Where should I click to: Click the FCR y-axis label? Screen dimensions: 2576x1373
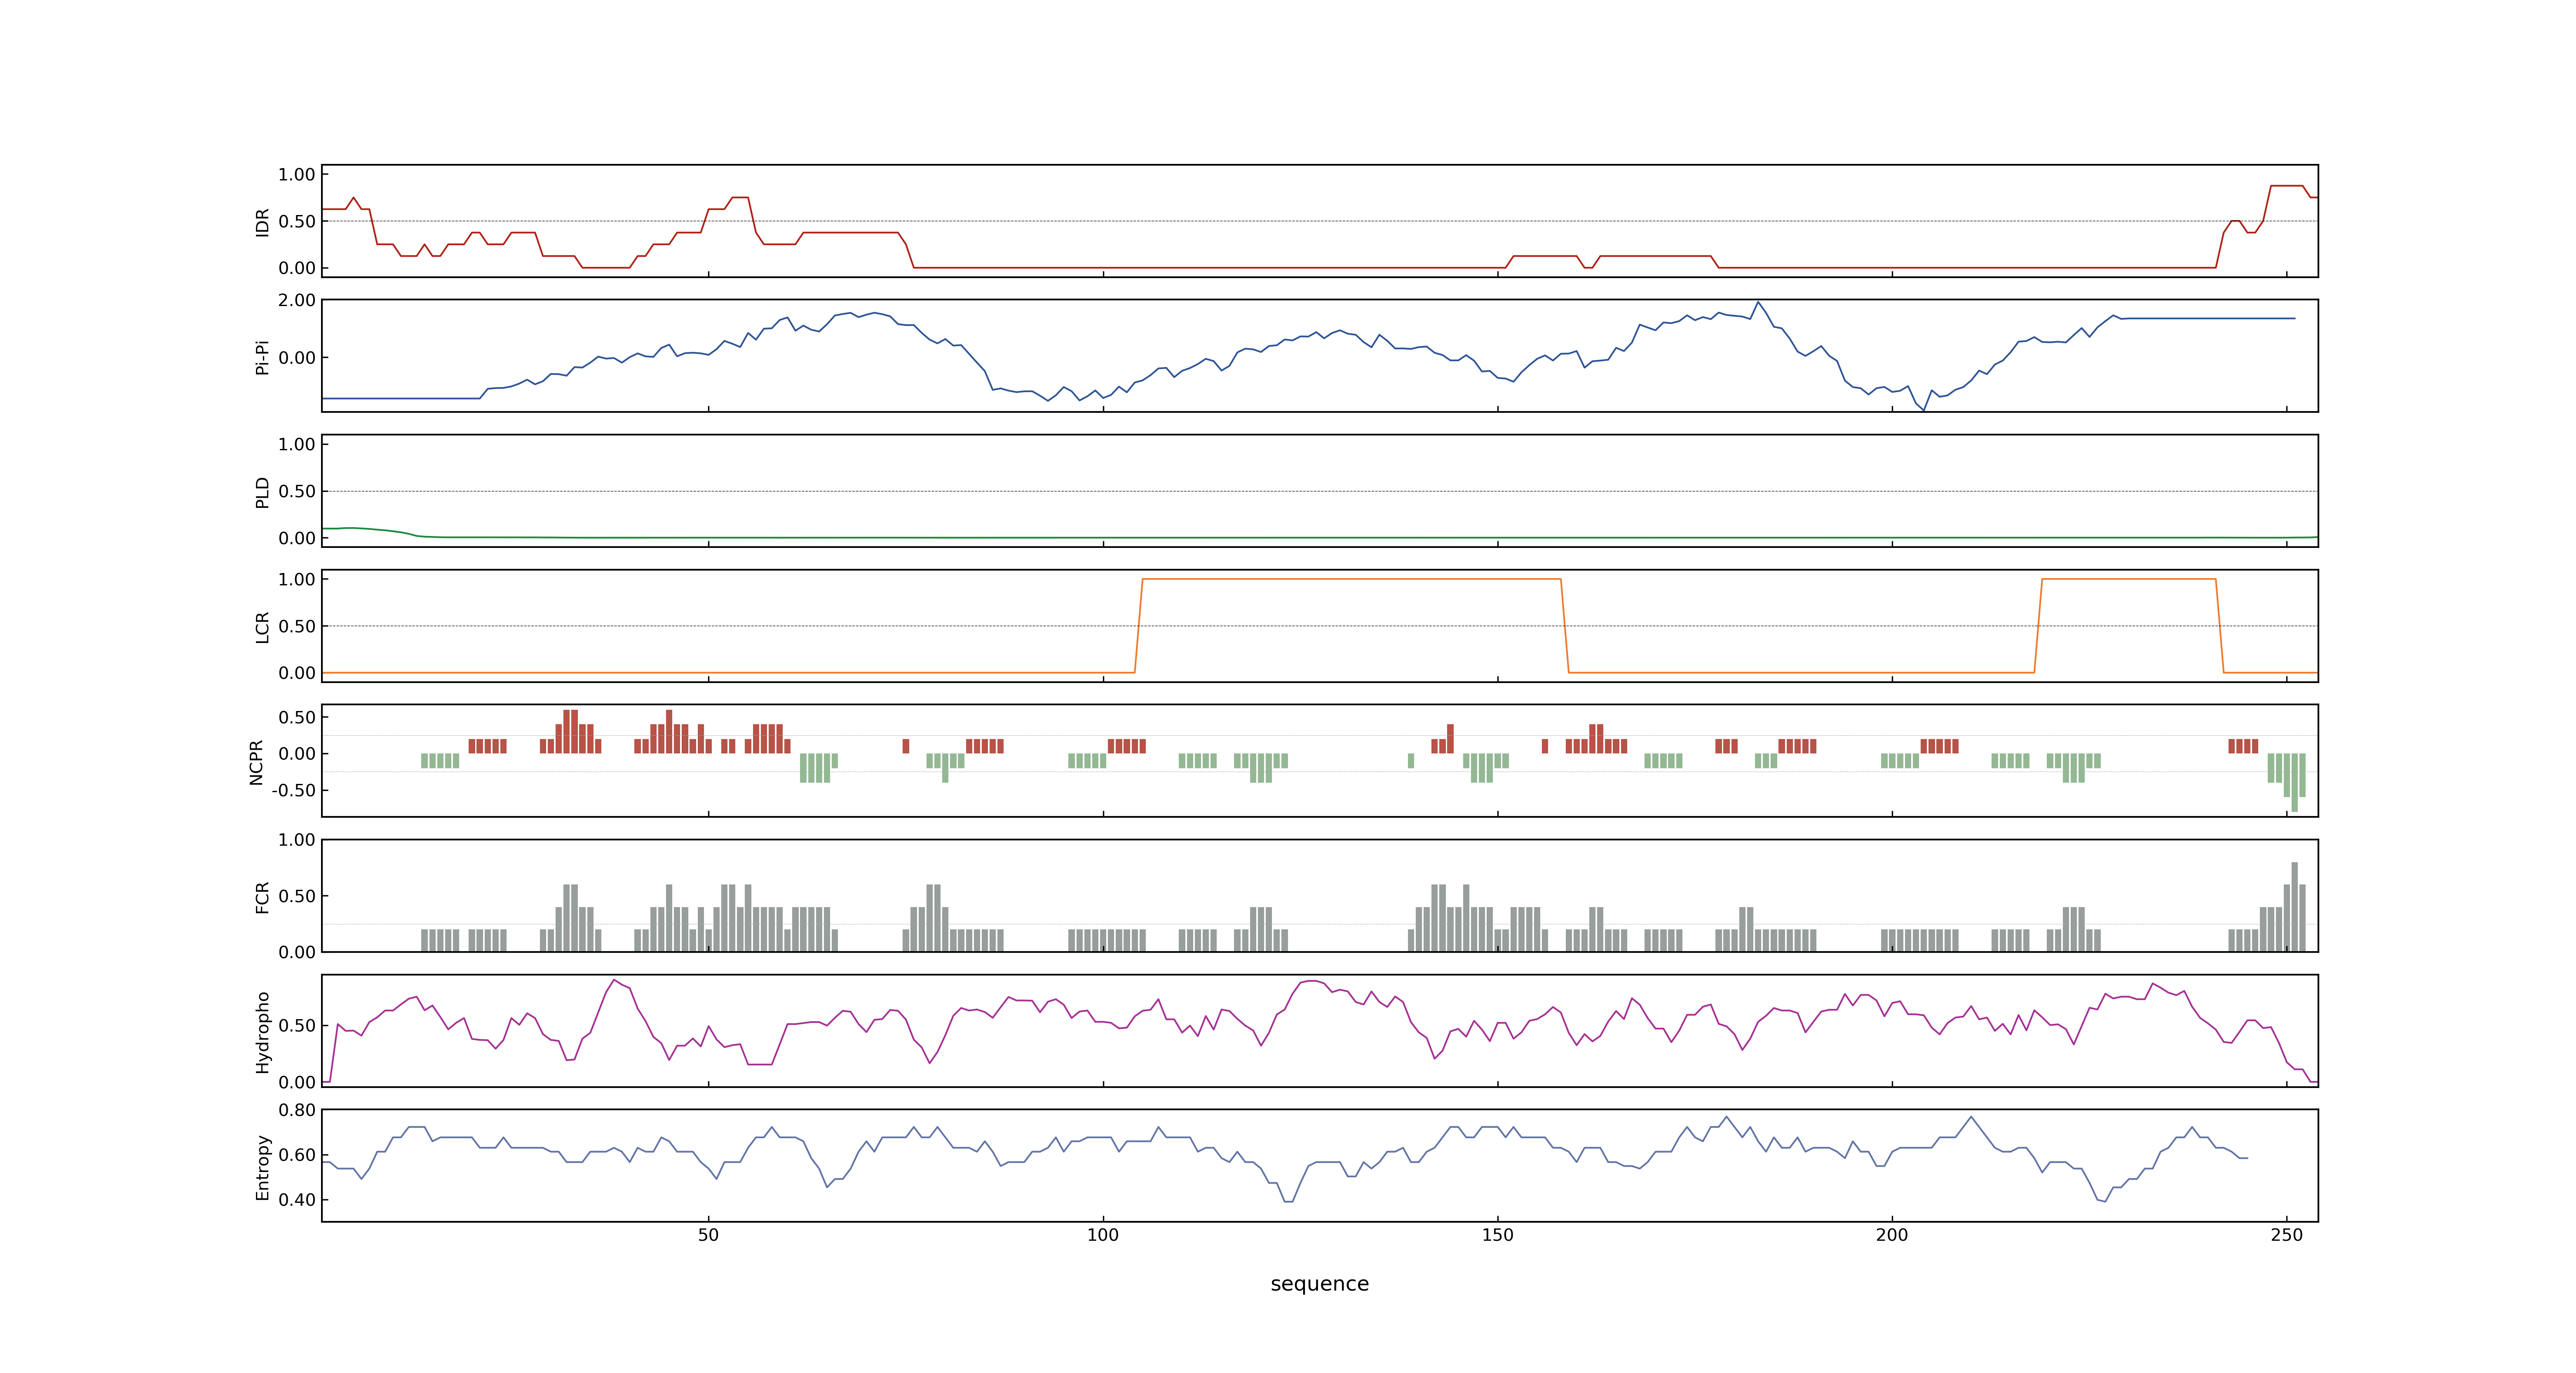(x=262, y=896)
